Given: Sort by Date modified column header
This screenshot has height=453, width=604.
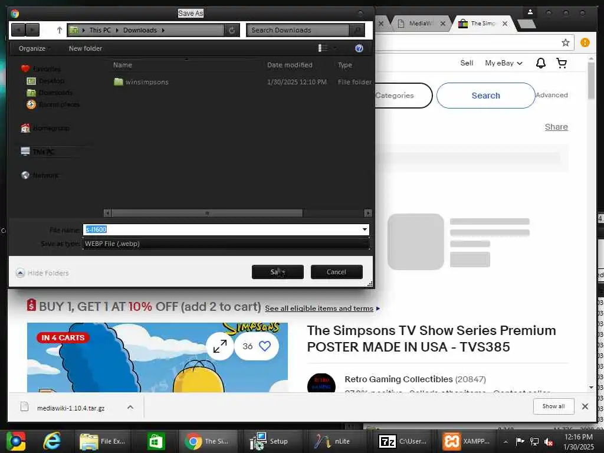Looking at the screenshot, I should (290, 65).
